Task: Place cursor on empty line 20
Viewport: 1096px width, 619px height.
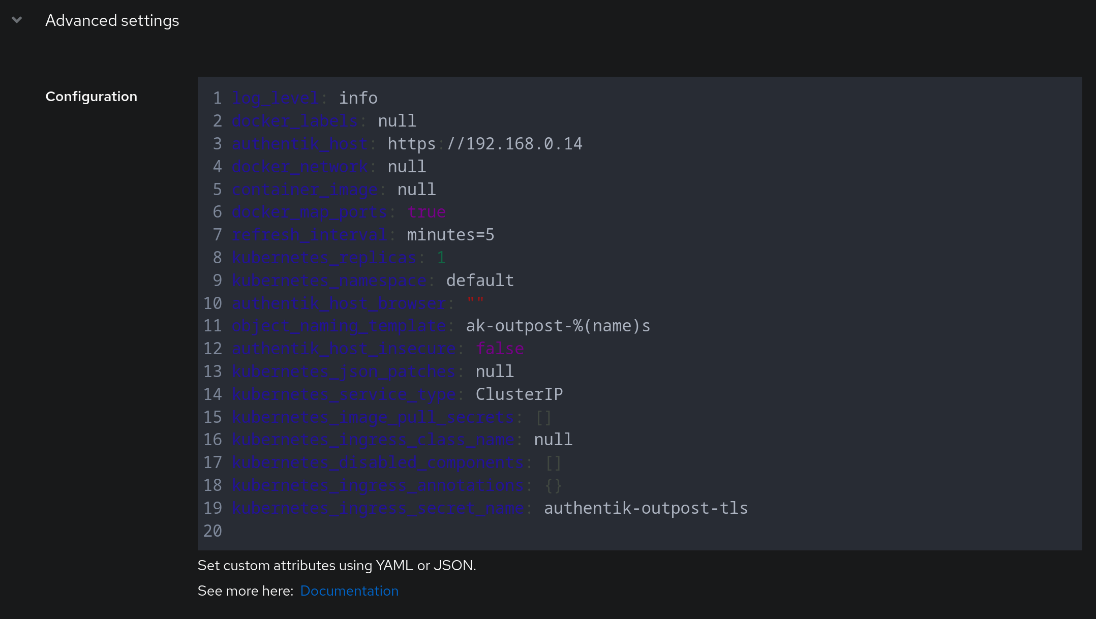Action: click(641, 531)
